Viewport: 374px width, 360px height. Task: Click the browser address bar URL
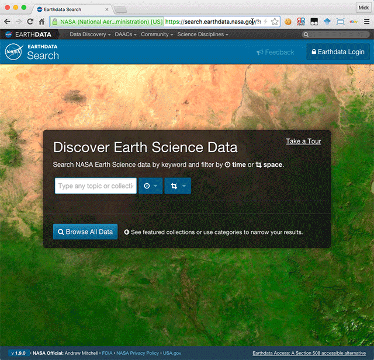pos(213,22)
